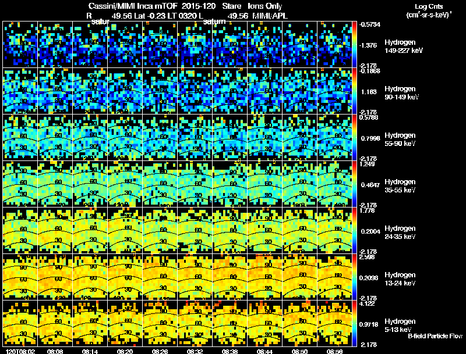Click the '0.2004' color scale value

(x=370, y=231)
